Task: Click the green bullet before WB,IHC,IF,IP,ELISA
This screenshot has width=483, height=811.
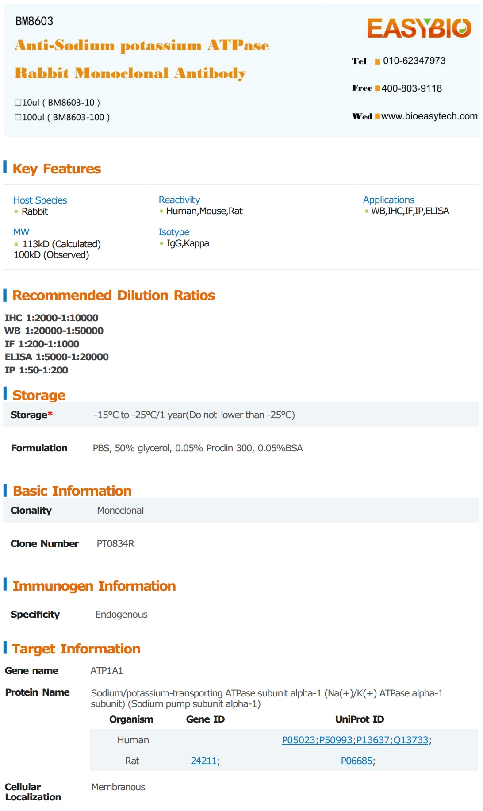Action: [366, 211]
